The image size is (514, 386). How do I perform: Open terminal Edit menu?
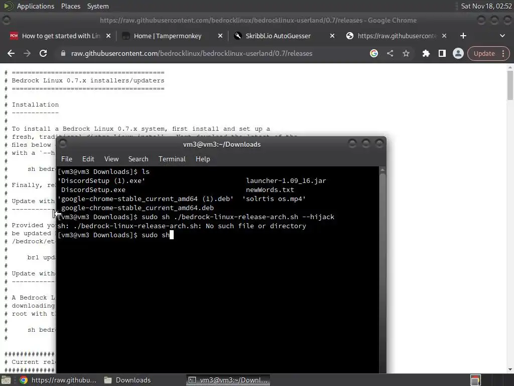[x=88, y=159]
